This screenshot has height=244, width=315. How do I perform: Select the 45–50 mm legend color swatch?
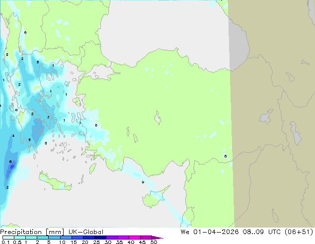click(146, 238)
